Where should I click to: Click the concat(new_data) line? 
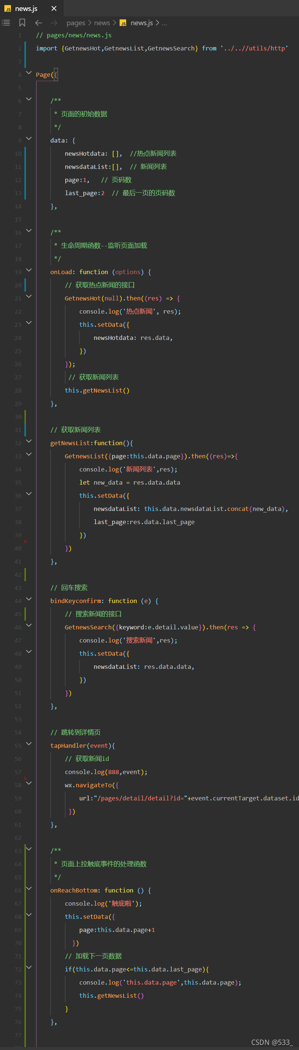(x=191, y=509)
